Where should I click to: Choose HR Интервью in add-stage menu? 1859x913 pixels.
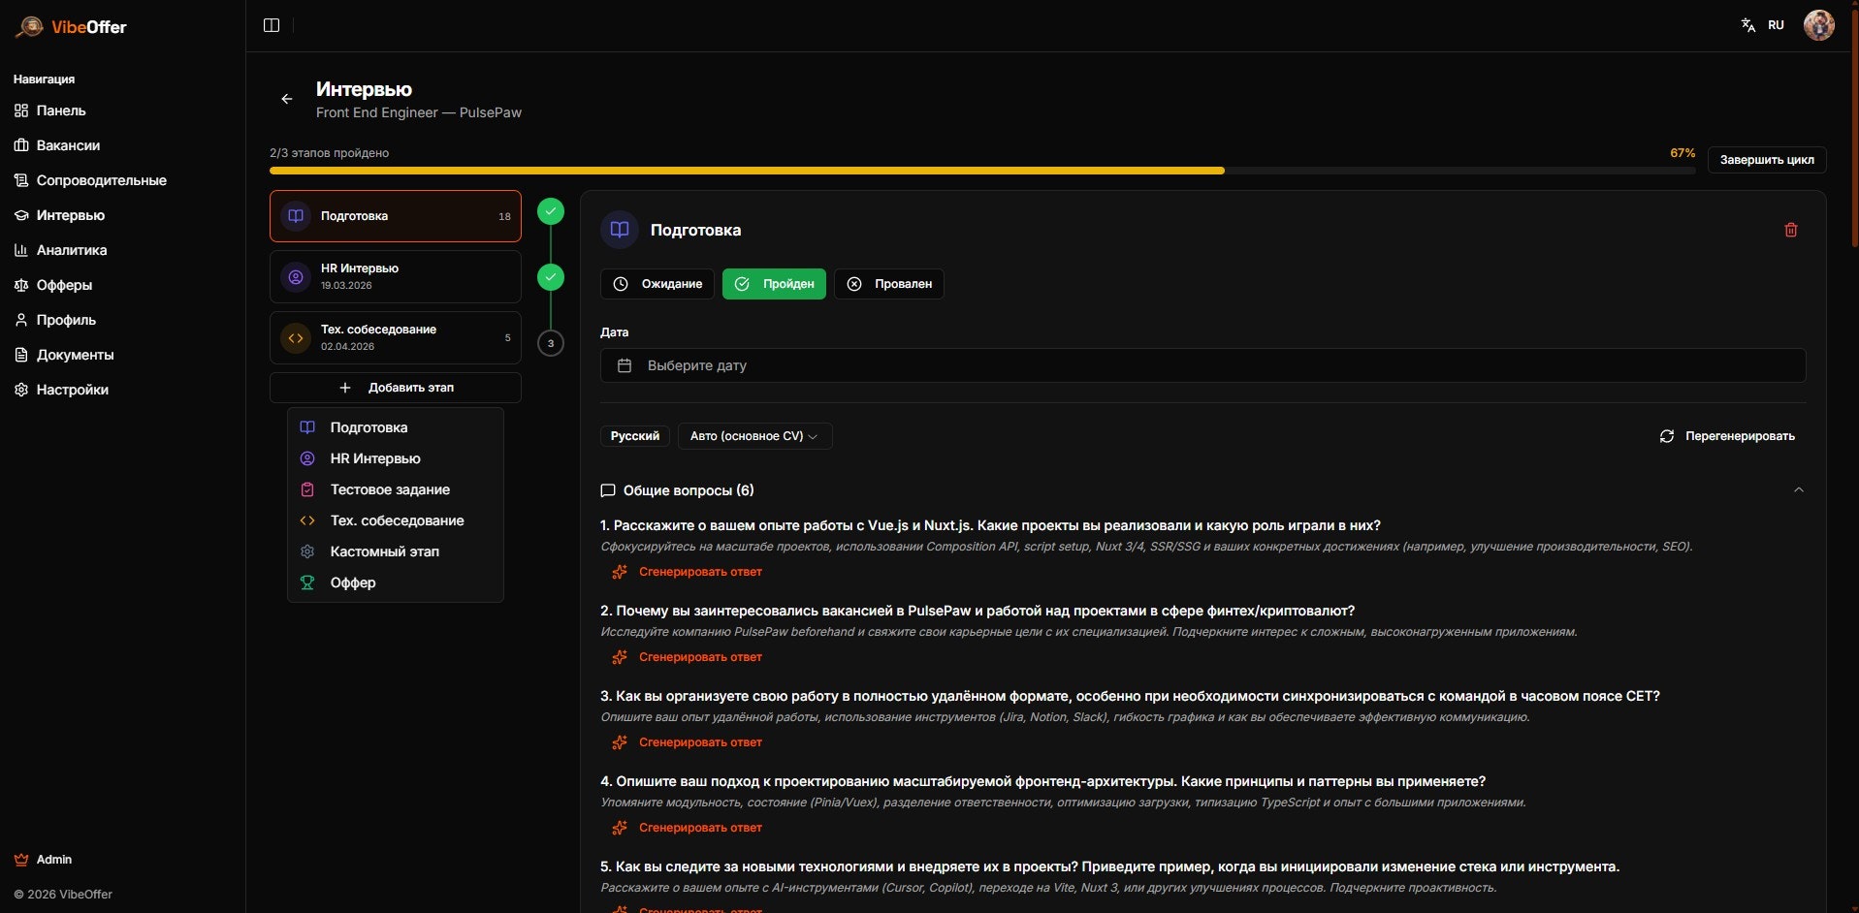tap(396, 458)
